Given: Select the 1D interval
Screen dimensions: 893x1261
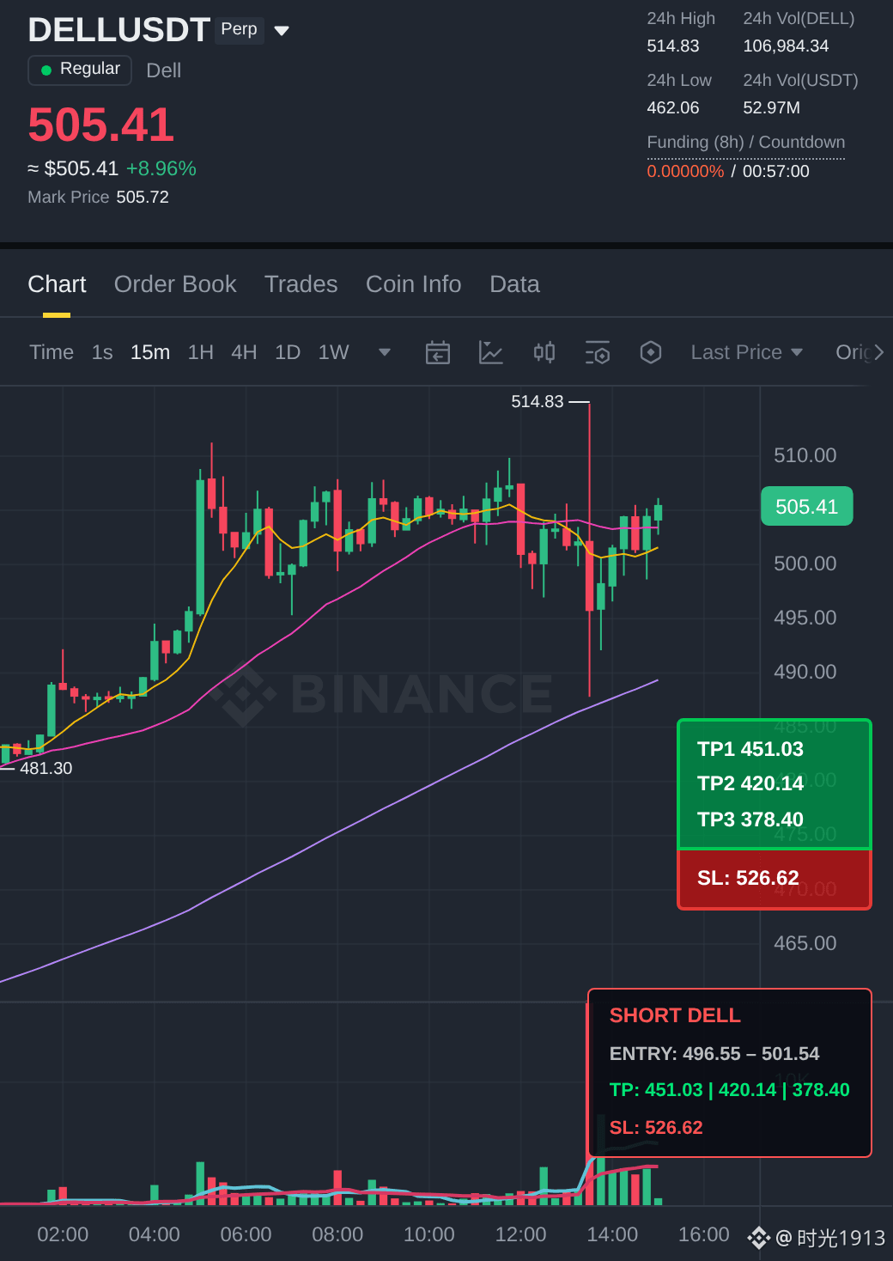Looking at the screenshot, I should point(288,352).
